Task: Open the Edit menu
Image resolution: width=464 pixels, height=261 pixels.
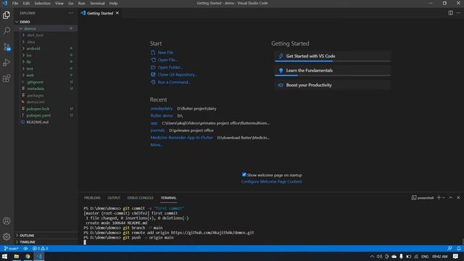Action: pos(26,3)
